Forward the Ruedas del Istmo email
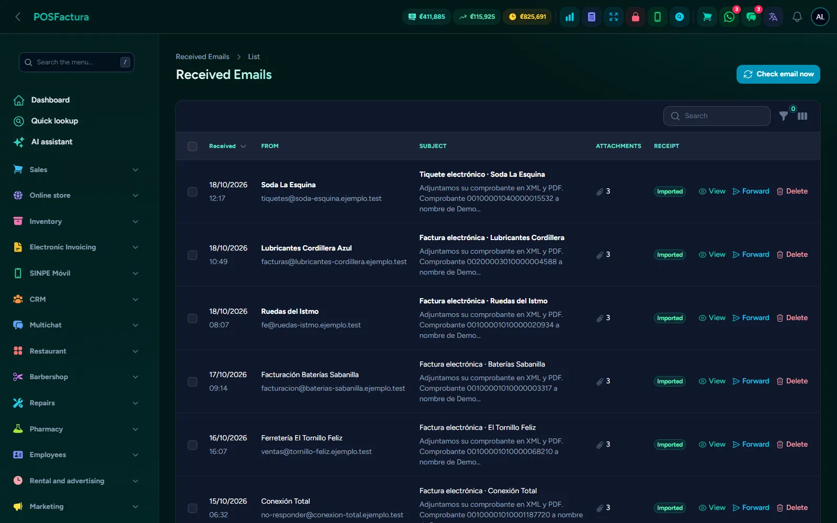The image size is (837, 523). (751, 318)
